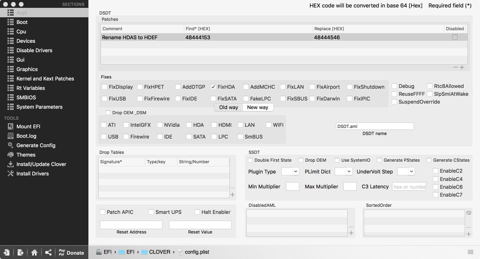Open Kernel and Kext Patches section
Screen dimensions: 480x259
click(x=46, y=78)
